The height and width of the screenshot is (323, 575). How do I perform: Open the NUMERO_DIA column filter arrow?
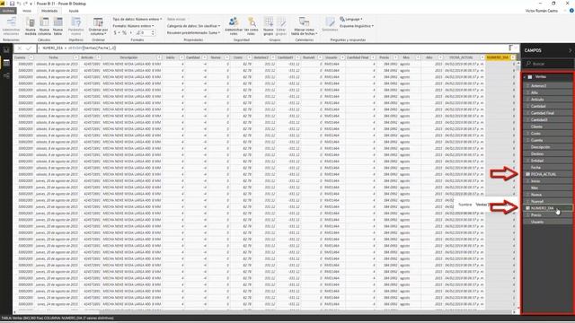click(x=513, y=57)
